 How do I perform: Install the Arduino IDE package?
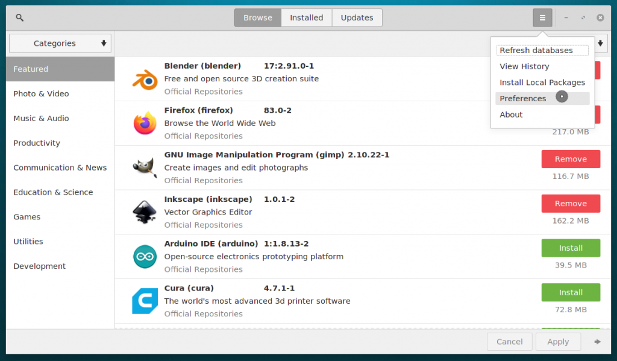571,248
